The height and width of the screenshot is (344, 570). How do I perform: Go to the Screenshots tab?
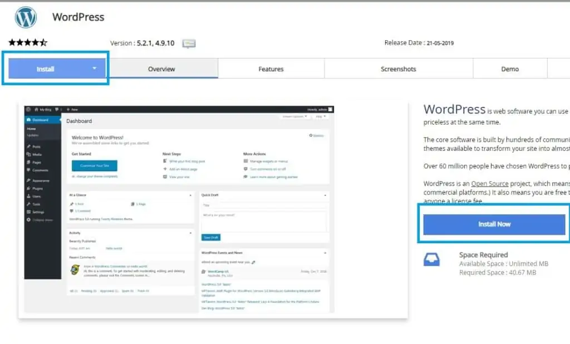point(399,68)
